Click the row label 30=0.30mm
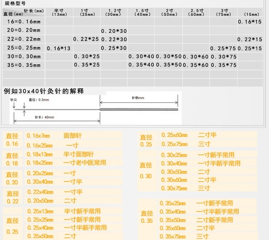Image resolution: width=269 pixels, height=240 pixels. [24, 56]
